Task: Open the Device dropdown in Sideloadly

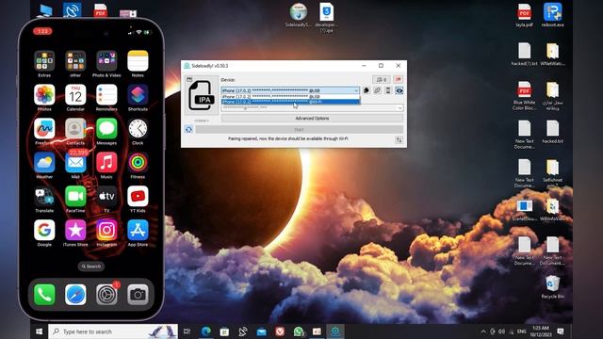Action: click(x=291, y=90)
